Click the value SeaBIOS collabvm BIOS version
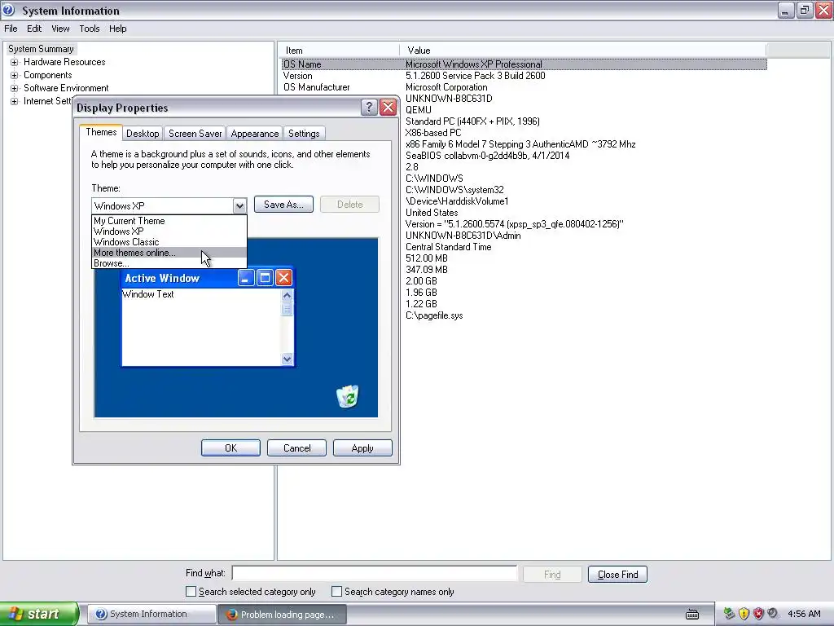This screenshot has height=626, width=834. pos(487,156)
